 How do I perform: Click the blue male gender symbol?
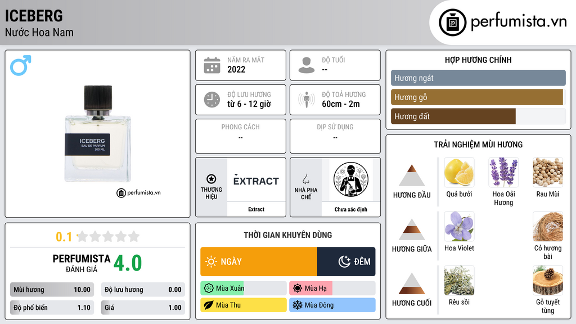coord(21,65)
